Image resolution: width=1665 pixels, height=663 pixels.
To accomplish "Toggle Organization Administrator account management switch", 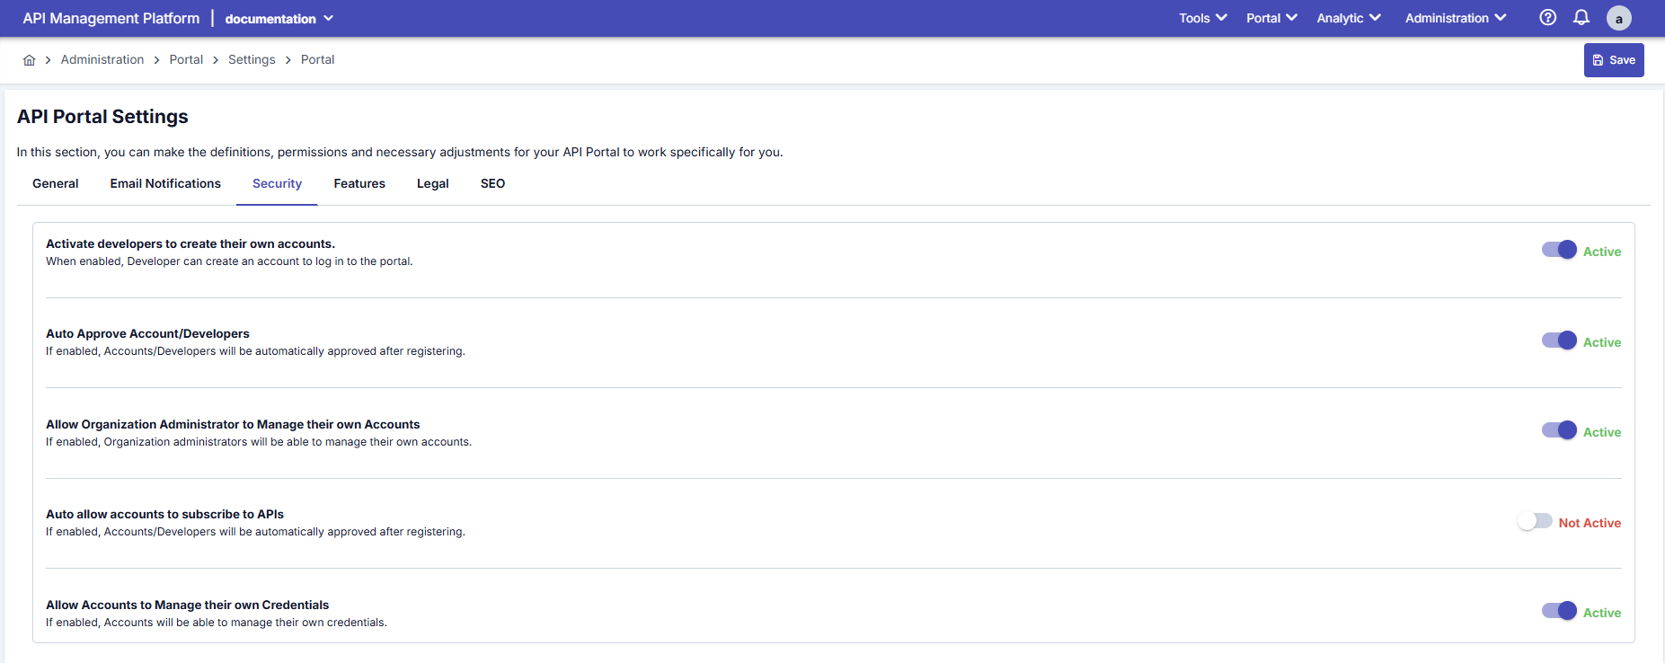I will coord(1559,430).
